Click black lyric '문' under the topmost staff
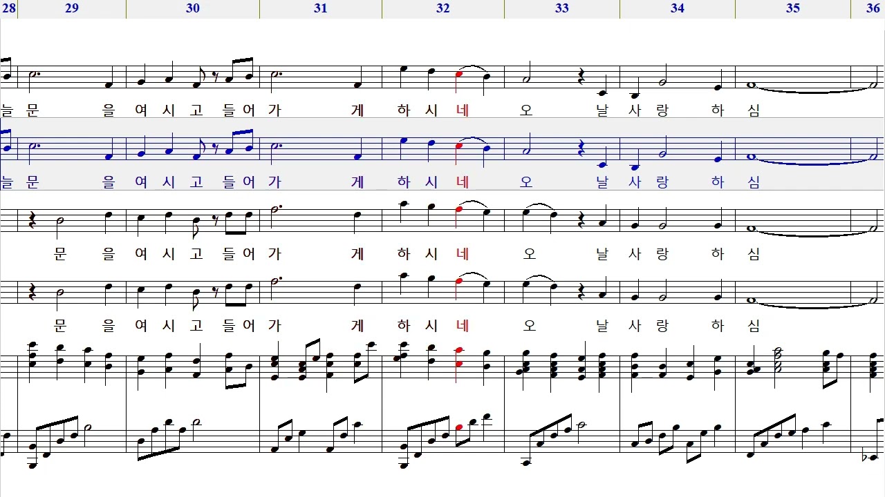Viewport: 885px width, 497px height. 32,110
